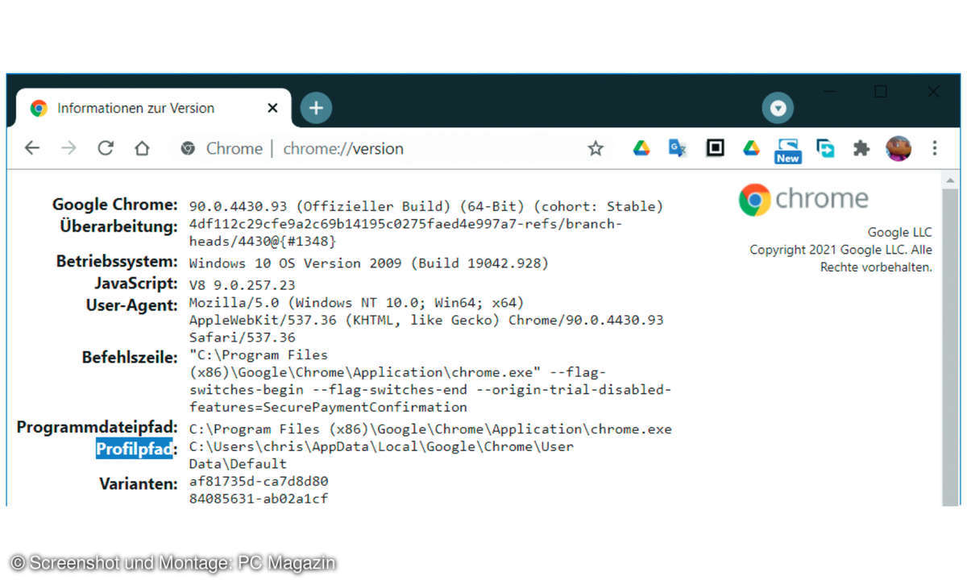This screenshot has height=580, width=967.
Task: Reload the chrome://version page
Action: click(106, 148)
